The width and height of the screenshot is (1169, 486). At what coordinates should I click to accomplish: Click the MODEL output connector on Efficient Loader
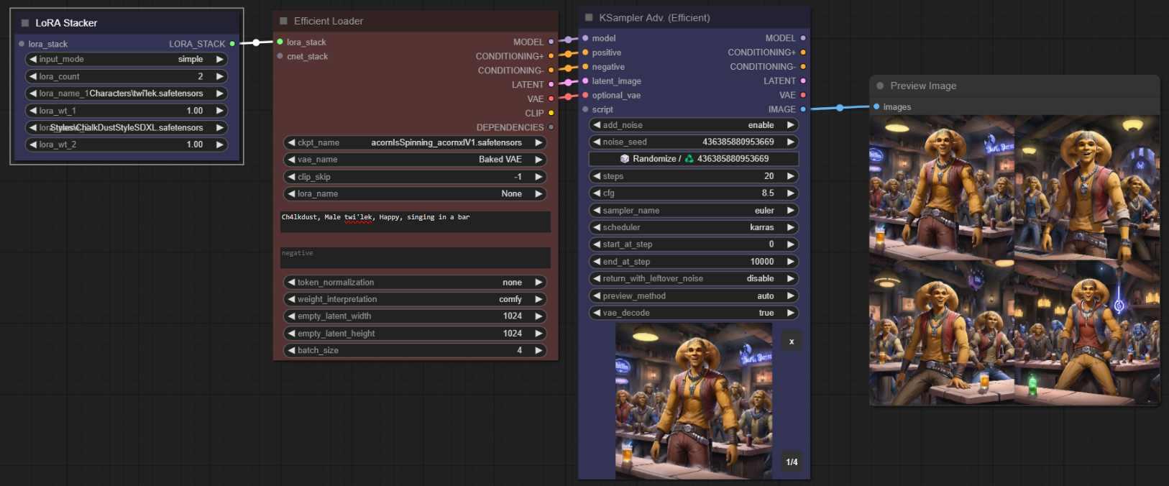pos(551,42)
